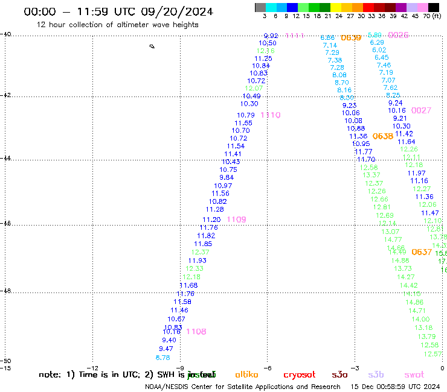The width and height of the screenshot is (447, 392).
Task: Click the bright red legend swatch
Action: (x=368, y=7)
